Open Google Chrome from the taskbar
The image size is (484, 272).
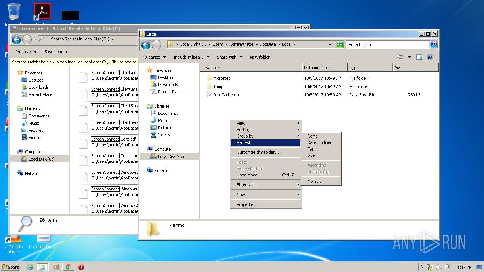click(x=68, y=267)
